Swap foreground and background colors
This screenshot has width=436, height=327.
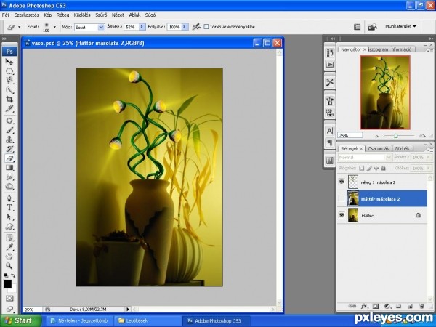point(13,275)
